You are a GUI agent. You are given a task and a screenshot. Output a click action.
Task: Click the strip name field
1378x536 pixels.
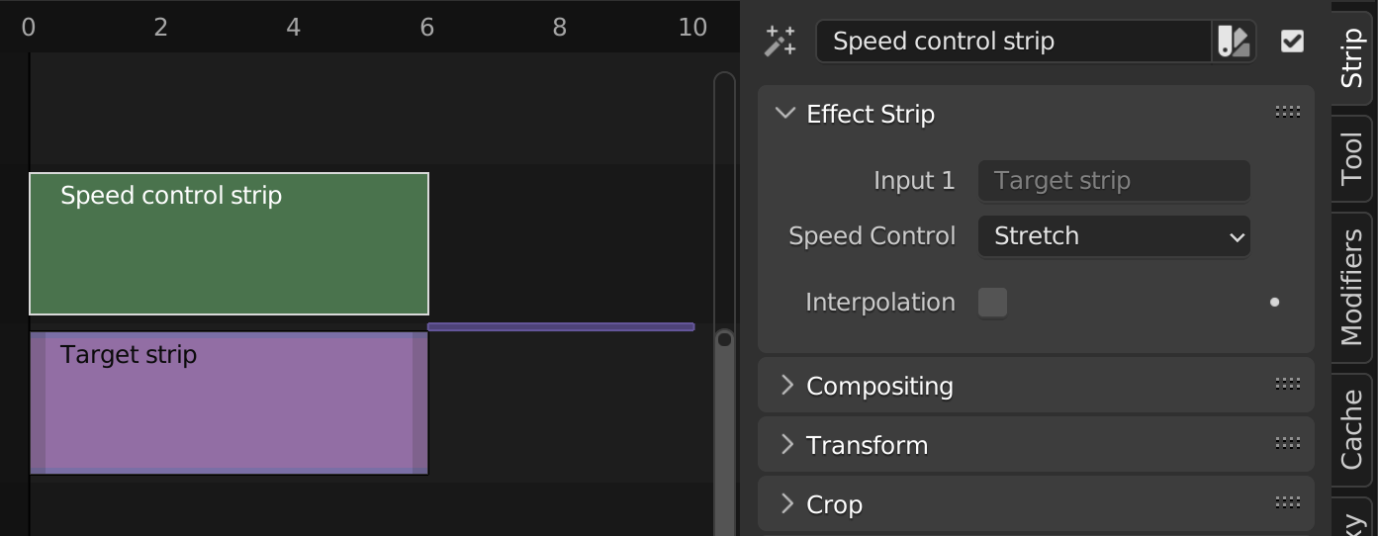[x=1014, y=42]
